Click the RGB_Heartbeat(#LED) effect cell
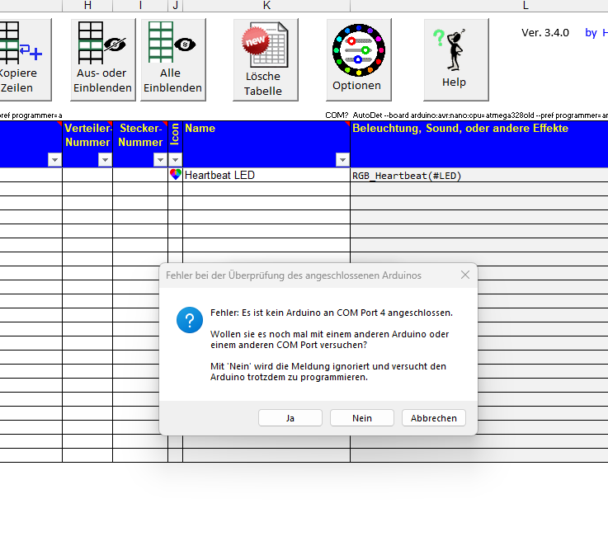Image resolution: width=608 pixels, height=560 pixels. [x=478, y=176]
